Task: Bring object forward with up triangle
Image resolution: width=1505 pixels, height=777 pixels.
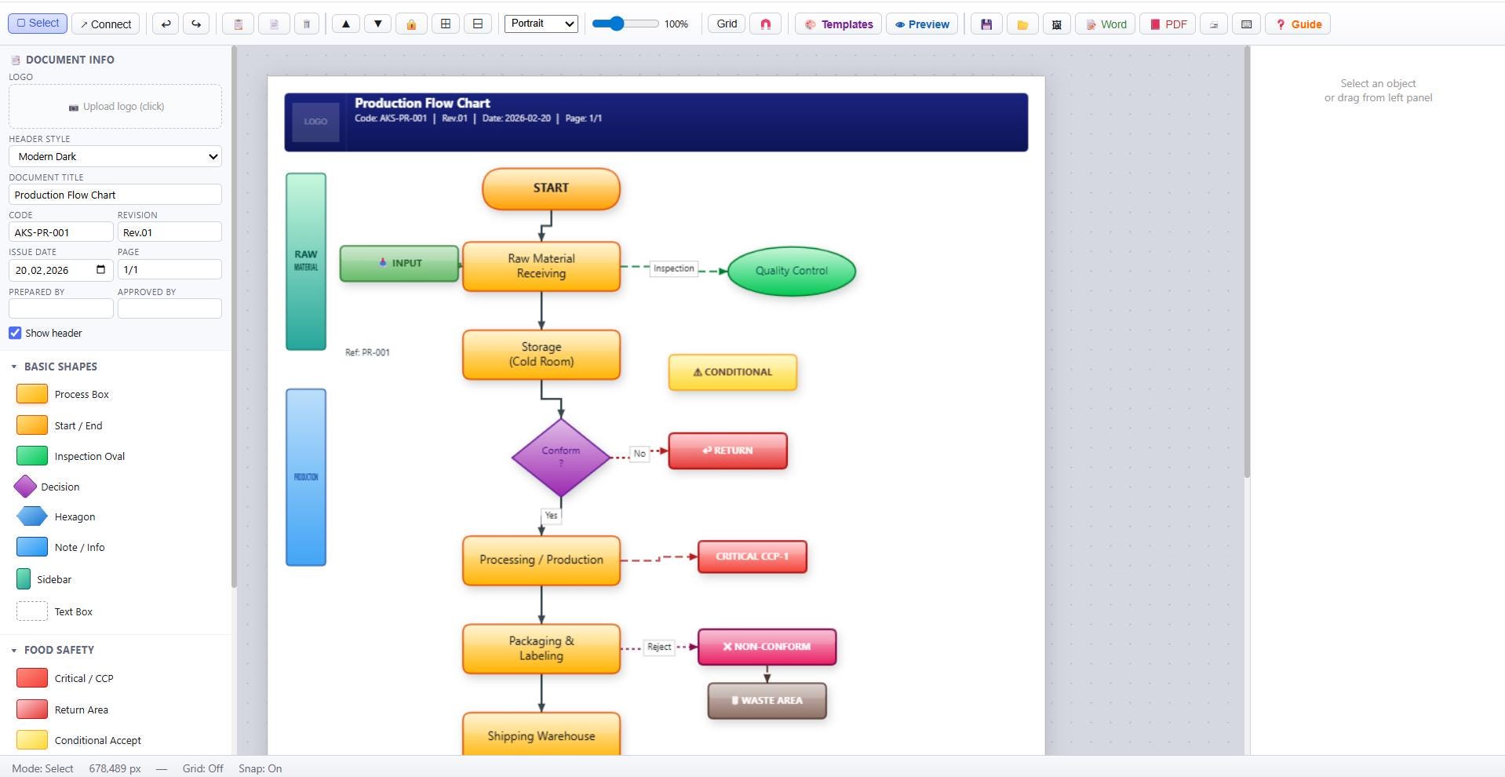Action: [346, 24]
